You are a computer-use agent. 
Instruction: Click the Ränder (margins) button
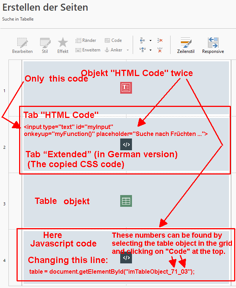pos(86,40)
